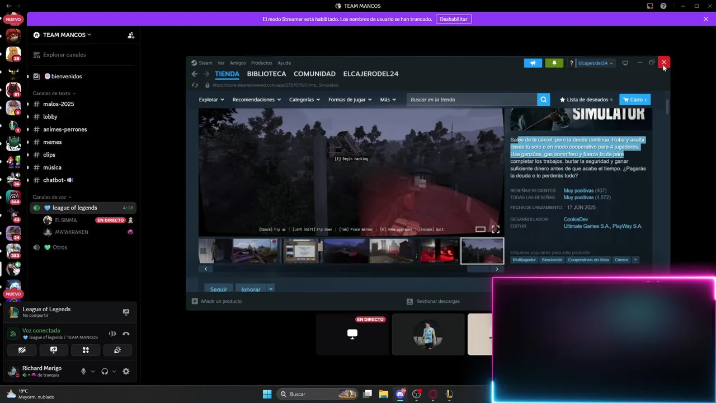Image resolution: width=716 pixels, height=403 pixels.
Task: Open the Ver menu in Steam
Action: tap(221, 63)
